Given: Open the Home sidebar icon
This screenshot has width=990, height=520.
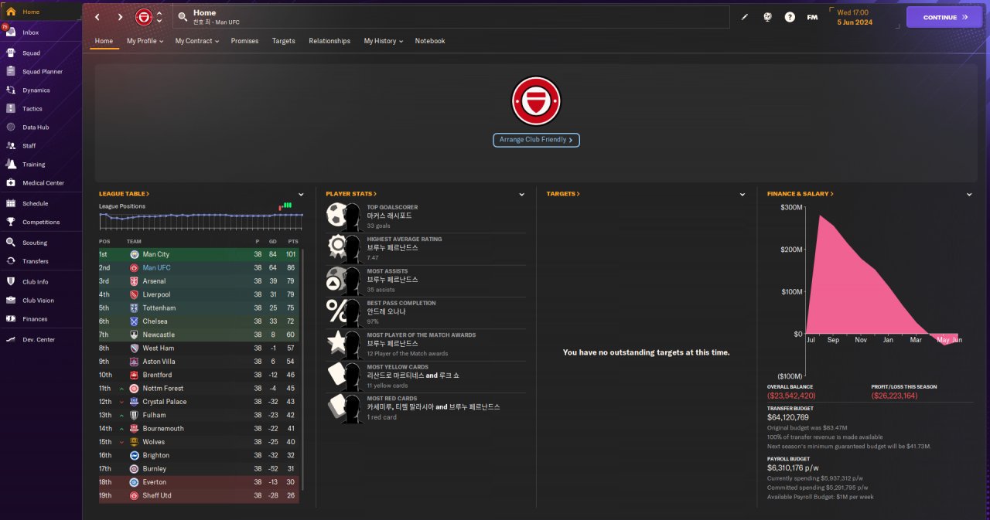Looking at the screenshot, I should [11, 12].
